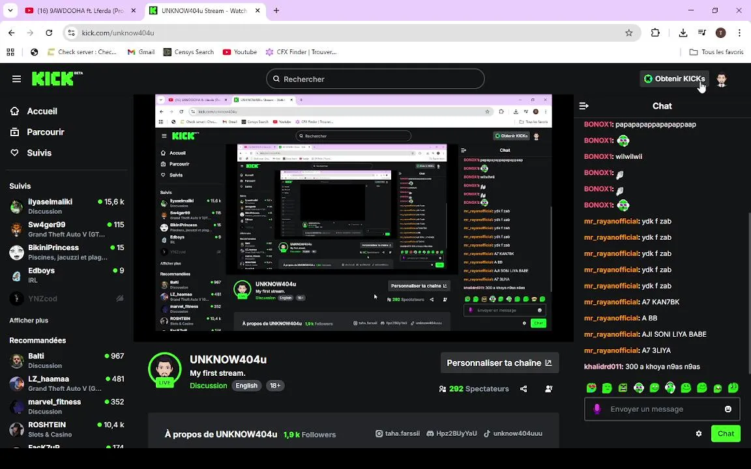Click the 18+ tag

point(275,386)
